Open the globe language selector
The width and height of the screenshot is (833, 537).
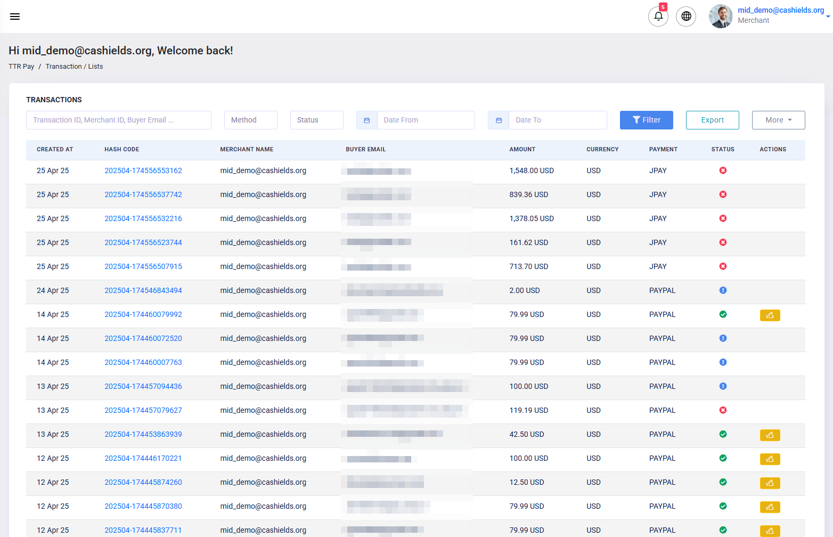point(685,17)
